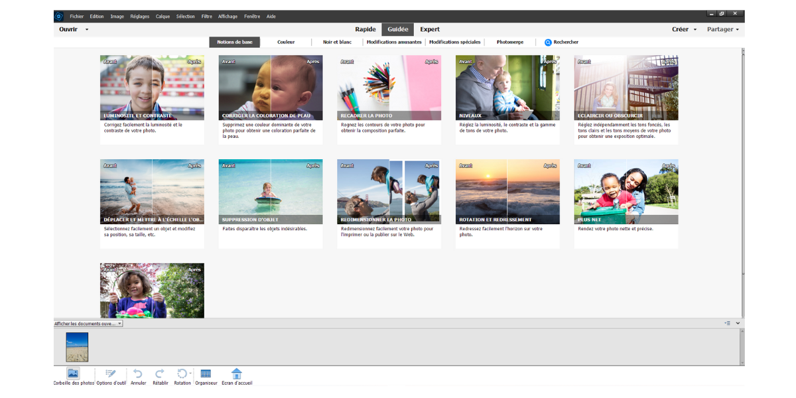Image resolution: width=796 pixels, height=398 pixels.
Task: Click the Ouvrir button
Action: (x=68, y=29)
